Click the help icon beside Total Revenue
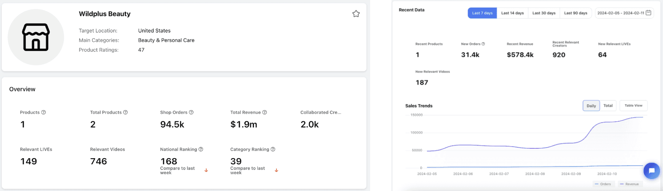The image size is (663, 191). click(x=265, y=112)
